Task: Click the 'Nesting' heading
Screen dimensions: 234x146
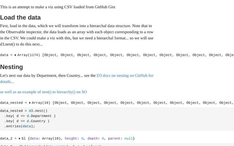Action: [11, 67]
